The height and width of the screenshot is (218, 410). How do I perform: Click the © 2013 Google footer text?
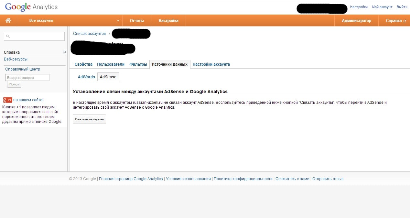(82, 179)
